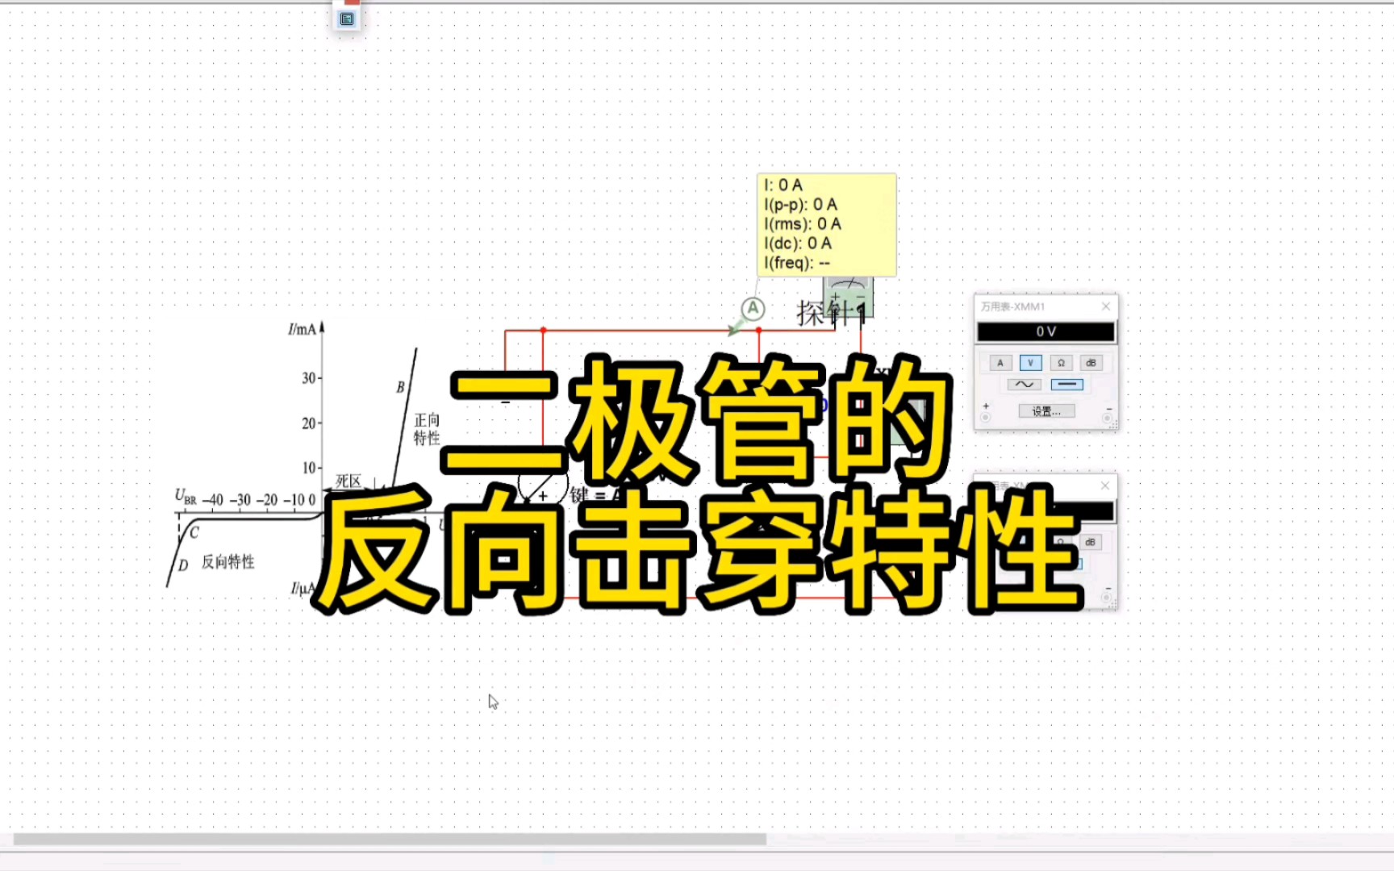Click the plus terminal of XMM1
Screen dimensions: 1394x871
(x=986, y=418)
